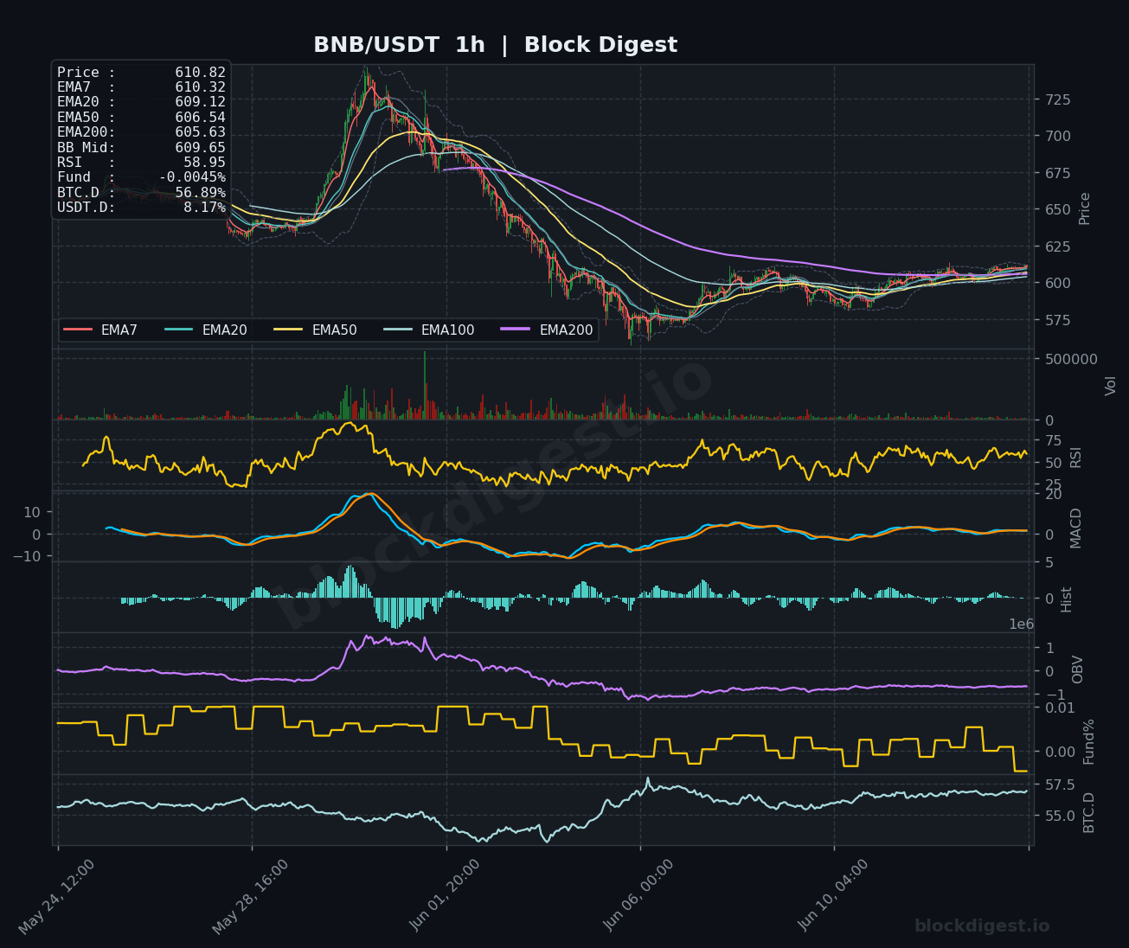
Task: Click the EMA7 value 610.32 row
Action: coord(141,87)
